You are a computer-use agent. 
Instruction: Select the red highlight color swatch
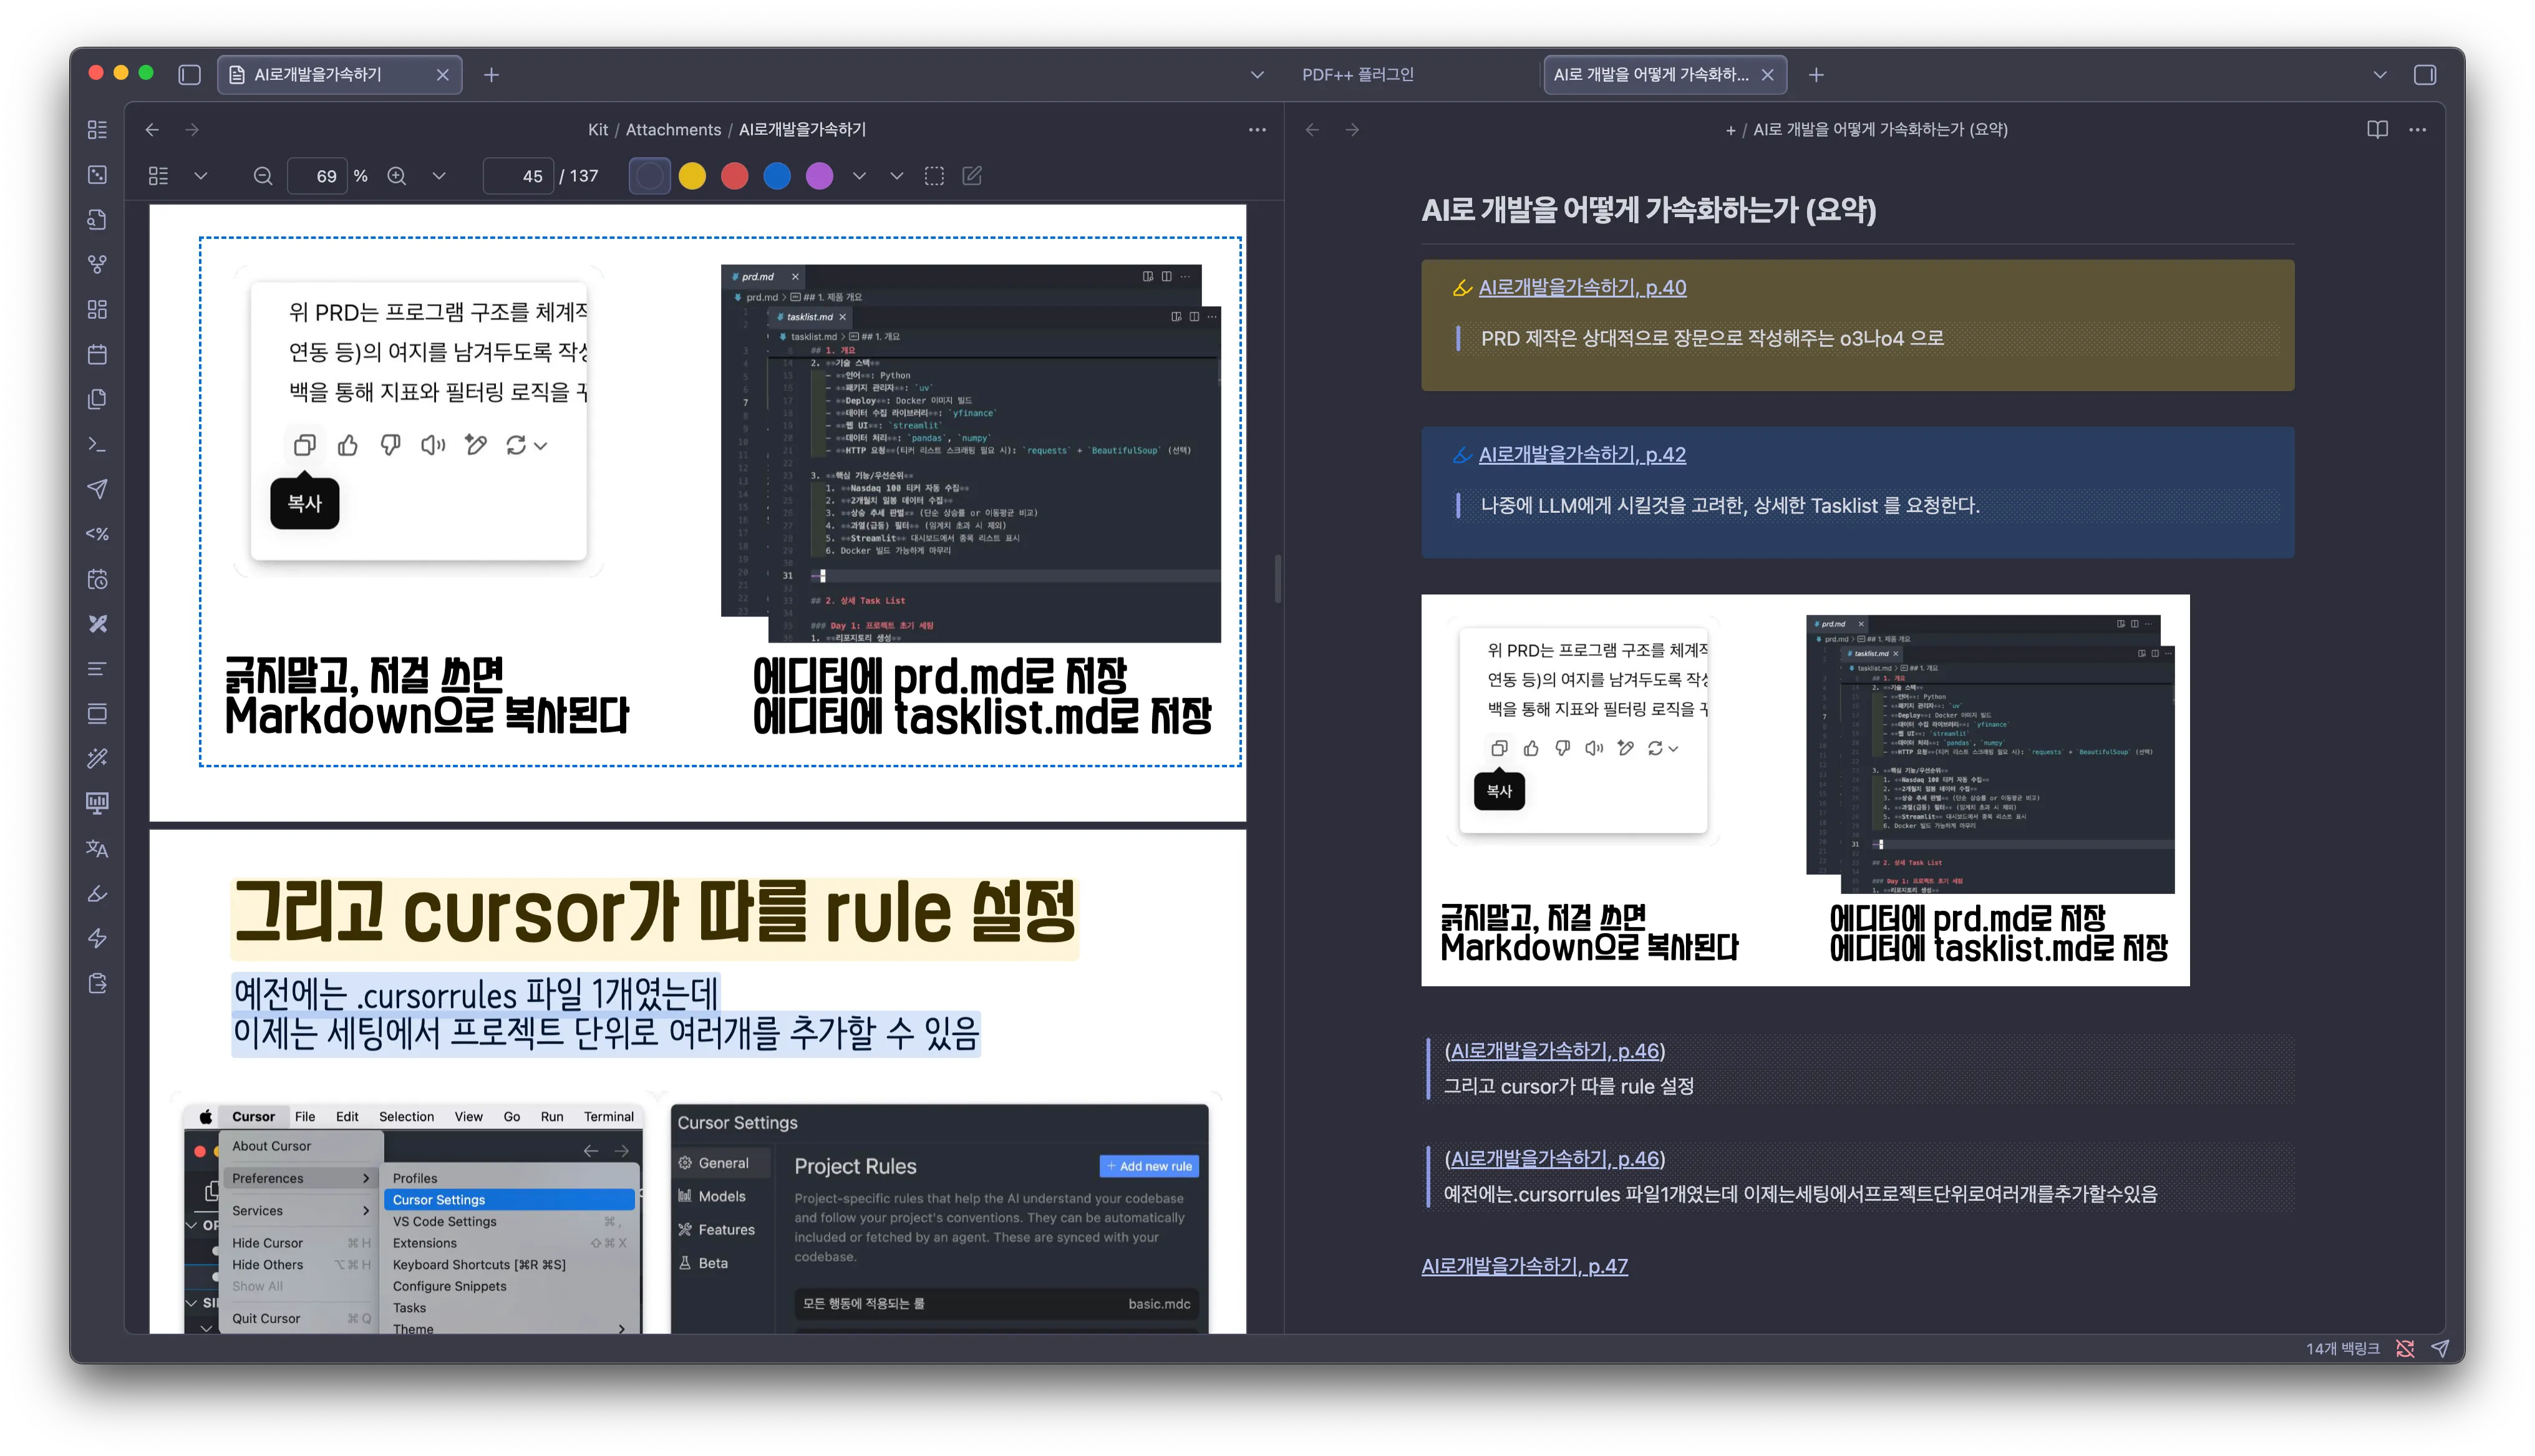click(x=735, y=176)
